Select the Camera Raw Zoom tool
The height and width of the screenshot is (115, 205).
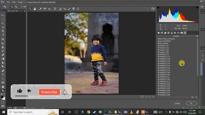click(30, 9)
